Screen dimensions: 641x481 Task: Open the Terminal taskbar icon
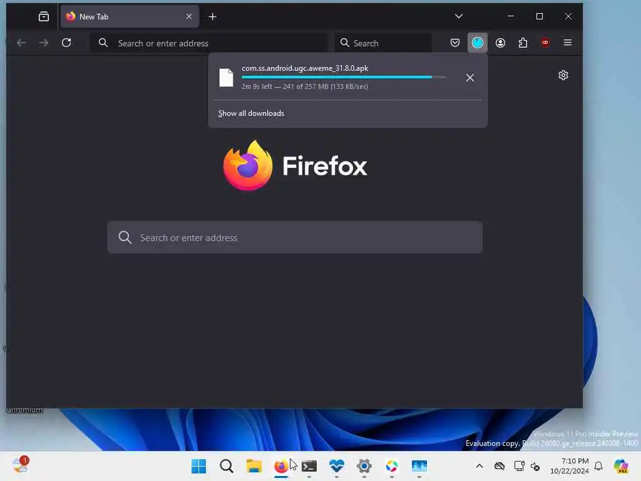309,466
